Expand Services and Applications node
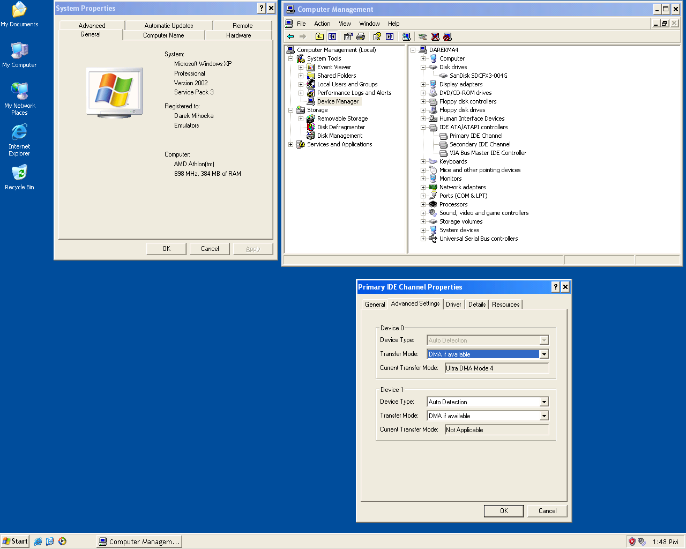 pos(290,144)
